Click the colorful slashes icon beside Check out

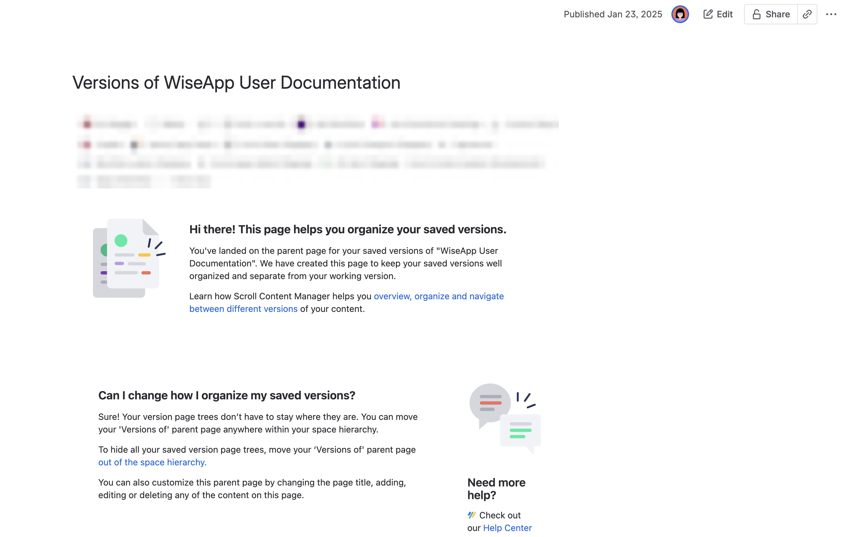coord(471,515)
